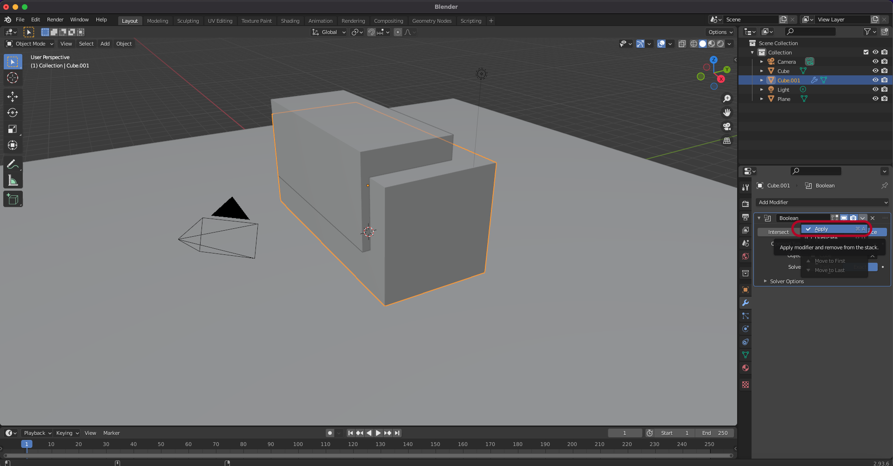Open the Options dropdown
893x466 pixels.
click(720, 32)
